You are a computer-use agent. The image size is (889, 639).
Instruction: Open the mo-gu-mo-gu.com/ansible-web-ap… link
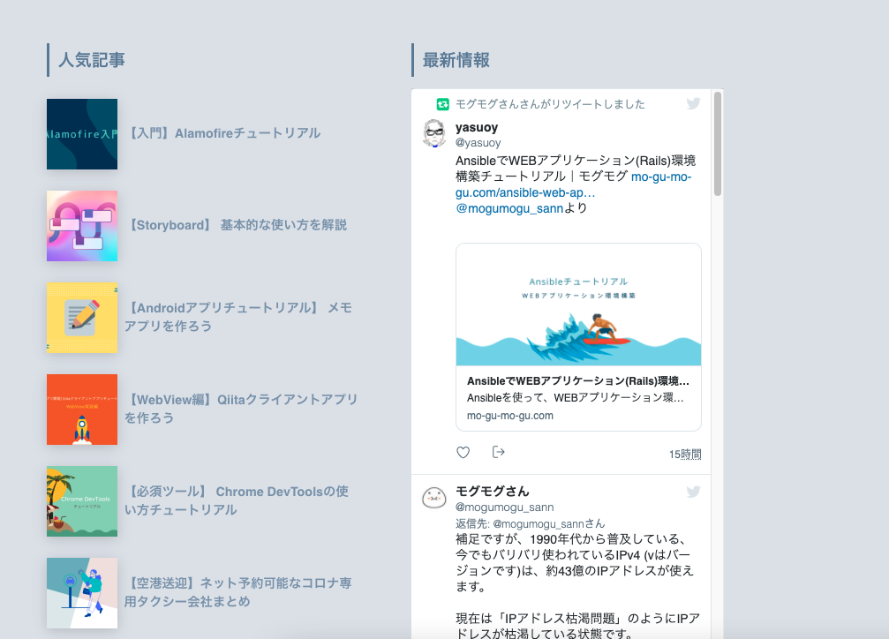573,184
